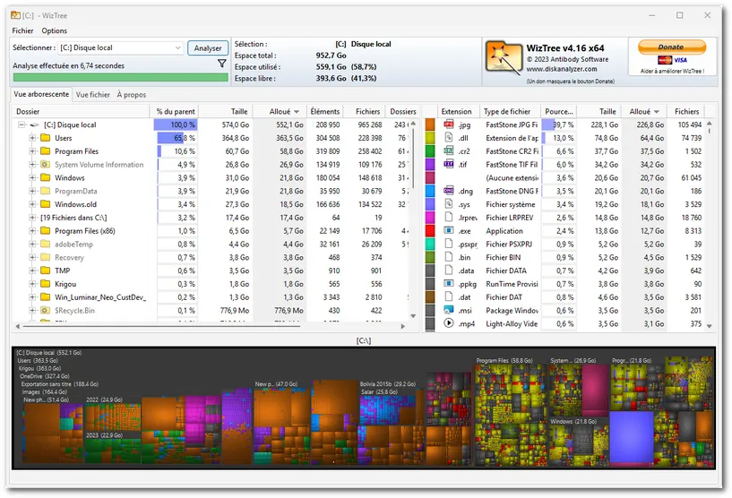This screenshot has height=498, width=732.
Task: Click the disk drive icon beside [C:] Disque local
Action: point(35,124)
